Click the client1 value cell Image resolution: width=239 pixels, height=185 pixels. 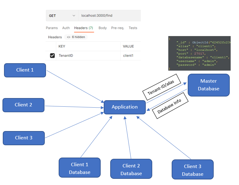131,56
